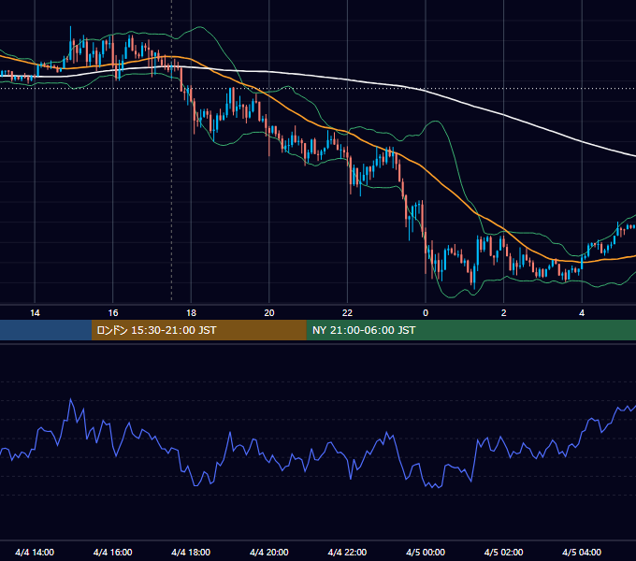Click hour label 4 on price chart axis

coord(582,313)
